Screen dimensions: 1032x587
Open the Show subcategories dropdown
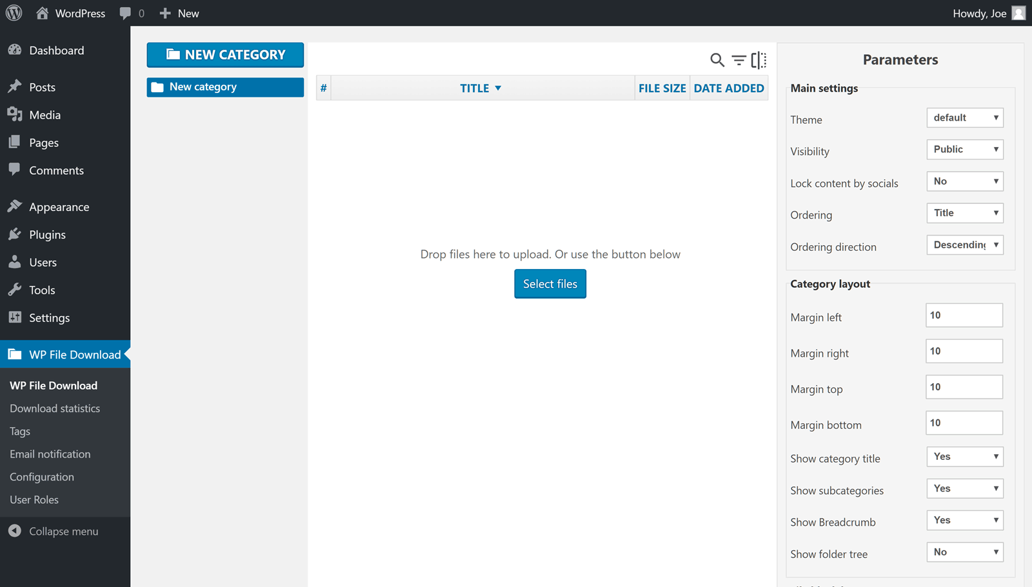pyautogui.click(x=965, y=488)
